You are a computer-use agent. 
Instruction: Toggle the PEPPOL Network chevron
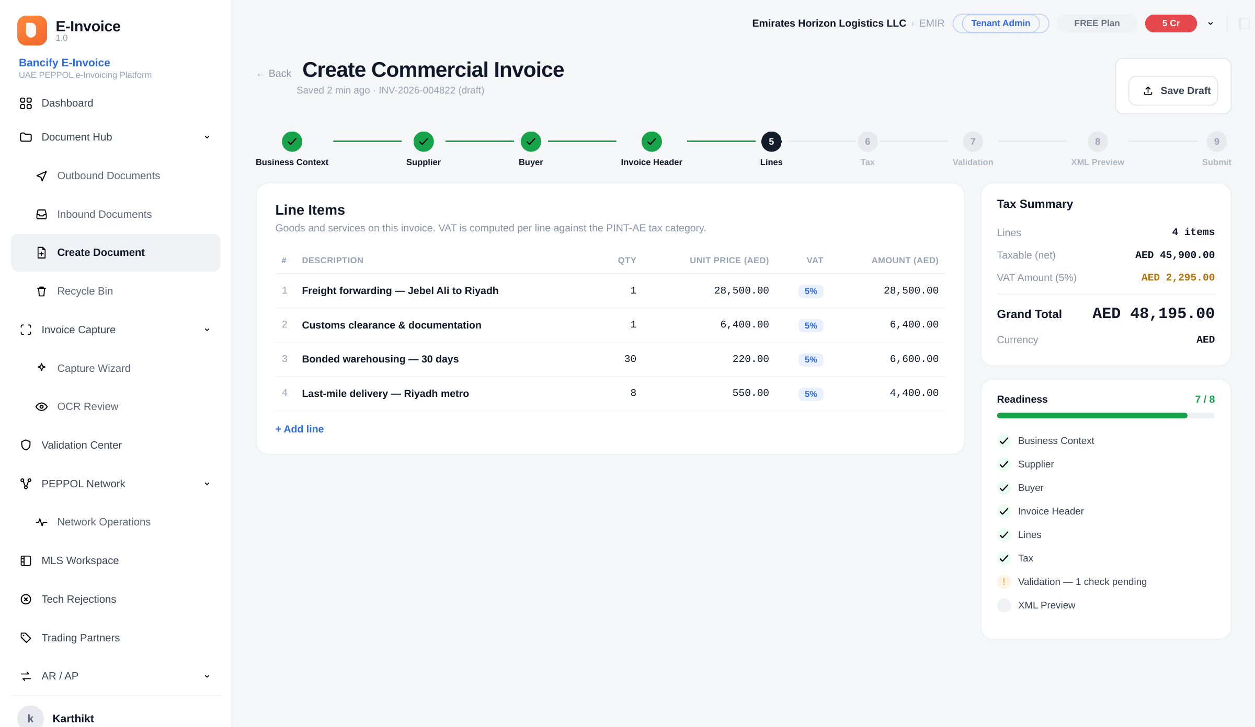pos(207,484)
